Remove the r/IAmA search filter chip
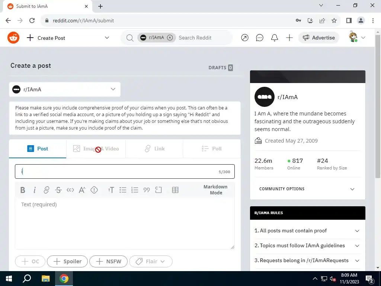Screen dimensions: 381x286 tap(170, 38)
